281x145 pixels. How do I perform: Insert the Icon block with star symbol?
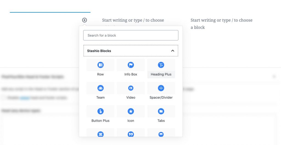pyautogui.click(x=131, y=115)
